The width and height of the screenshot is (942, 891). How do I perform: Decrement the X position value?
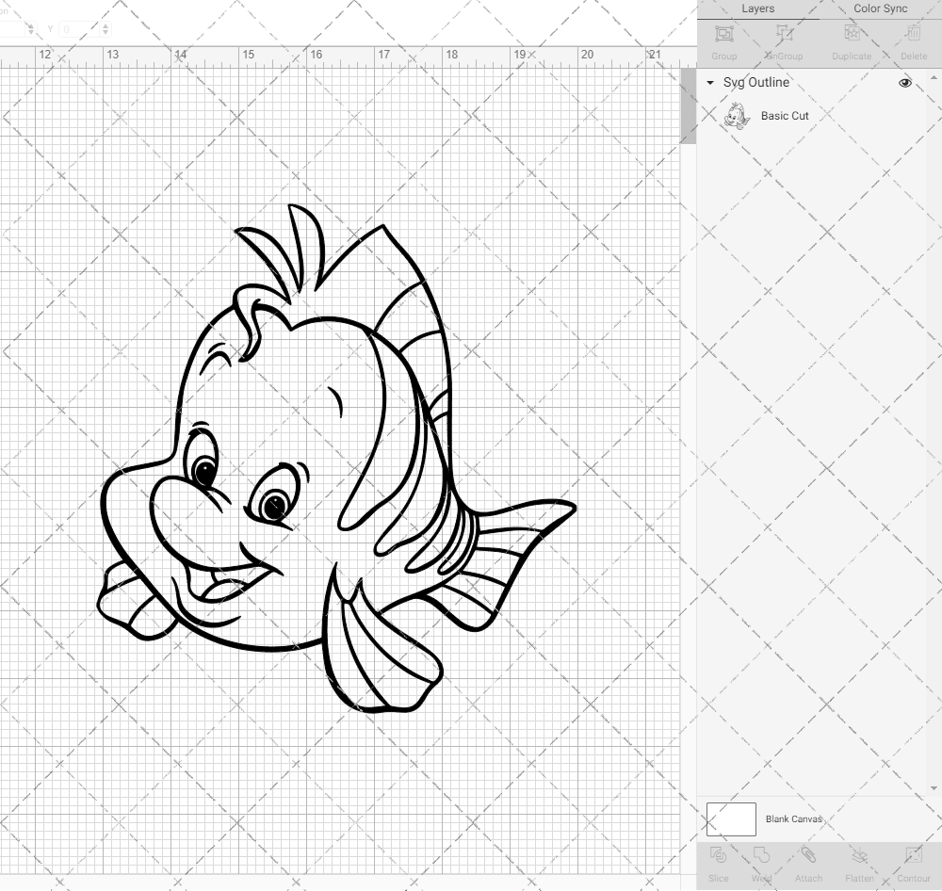click(31, 32)
